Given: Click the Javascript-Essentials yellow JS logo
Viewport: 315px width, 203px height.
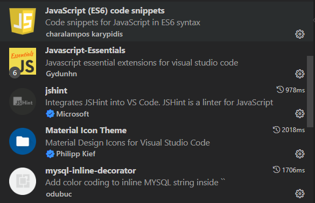Looking at the screenshot, I should [23, 61].
